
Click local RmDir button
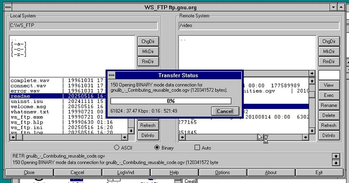click(148, 62)
